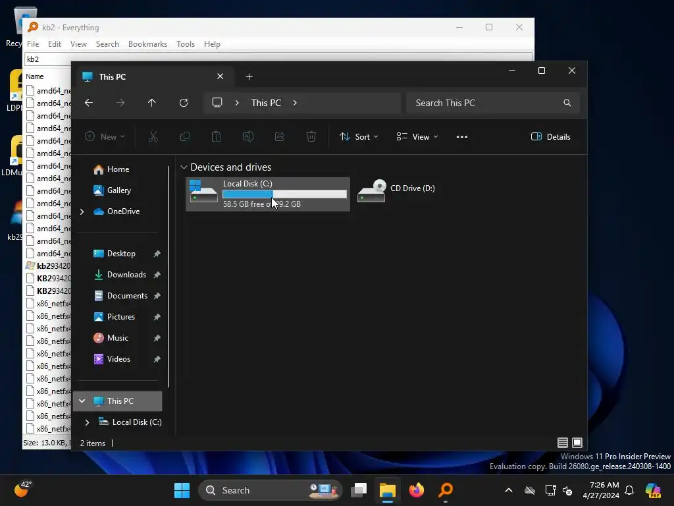Open the Search menu in Everything
This screenshot has width=674, height=506.
pyautogui.click(x=107, y=44)
